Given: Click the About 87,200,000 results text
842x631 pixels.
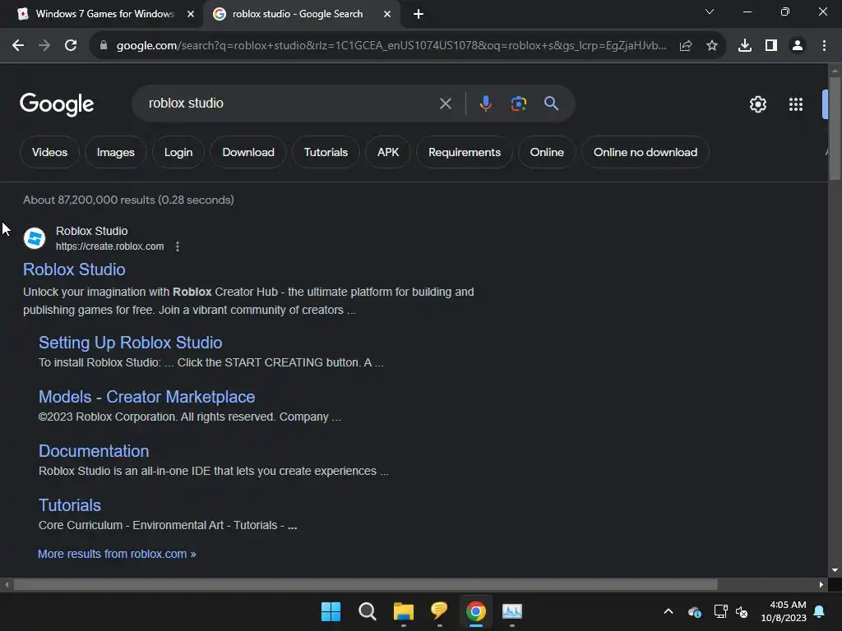Looking at the screenshot, I should point(128,200).
